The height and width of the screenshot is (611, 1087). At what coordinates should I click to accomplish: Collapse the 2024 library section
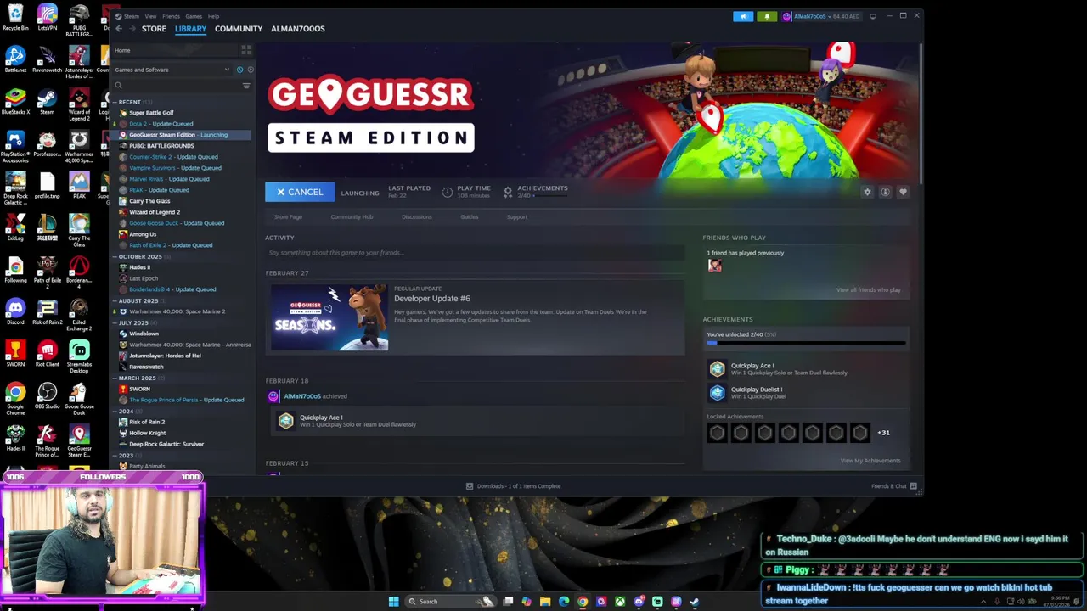115,411
